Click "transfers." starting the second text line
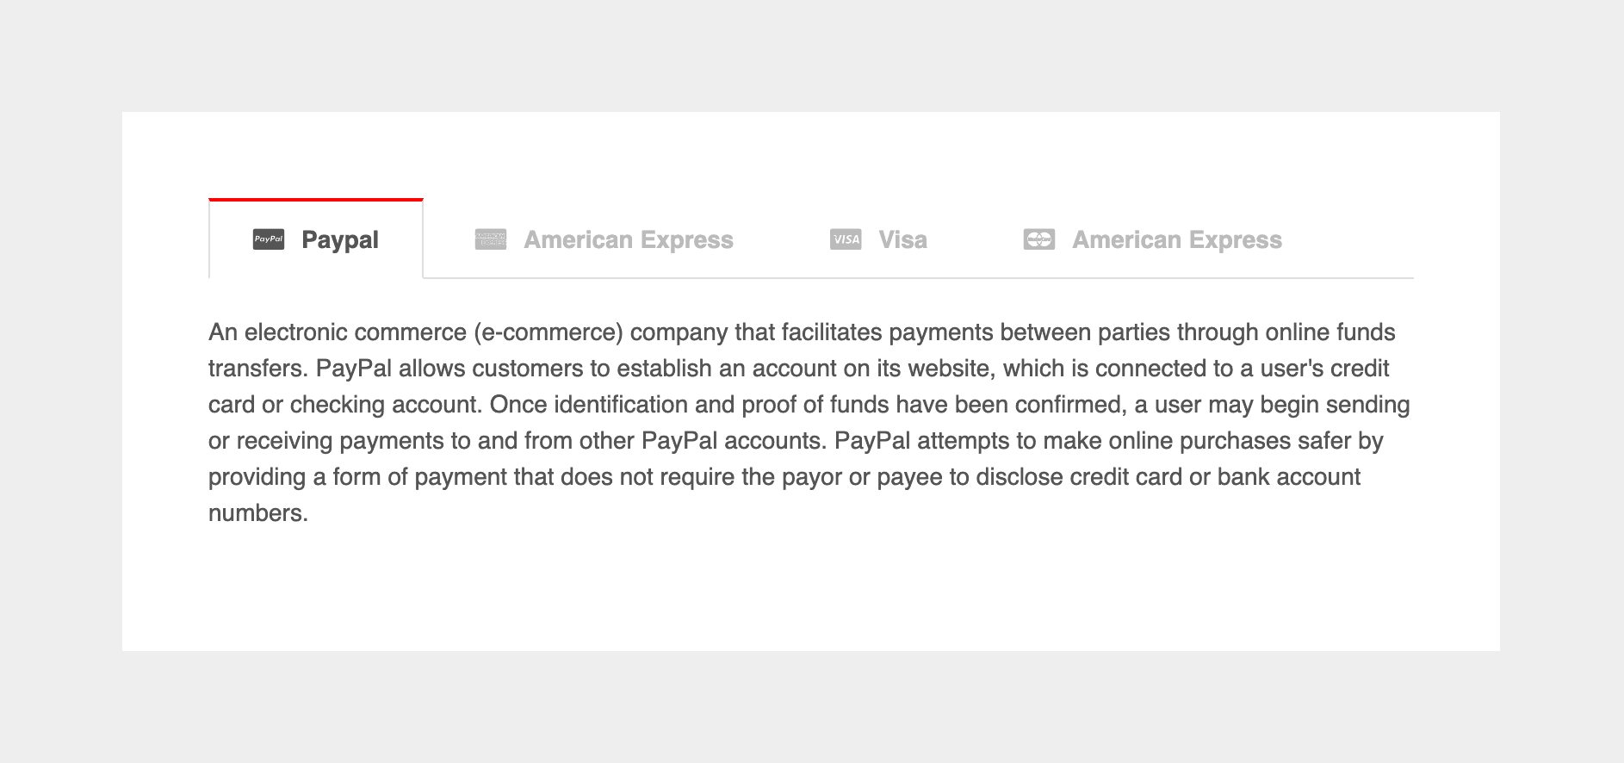Screen dimensions: 1624x763 click(x=258, y=369)
